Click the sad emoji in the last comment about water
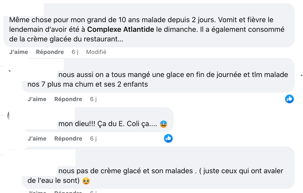This screenshot has width=303, height=193. click(x=86, y=181)
